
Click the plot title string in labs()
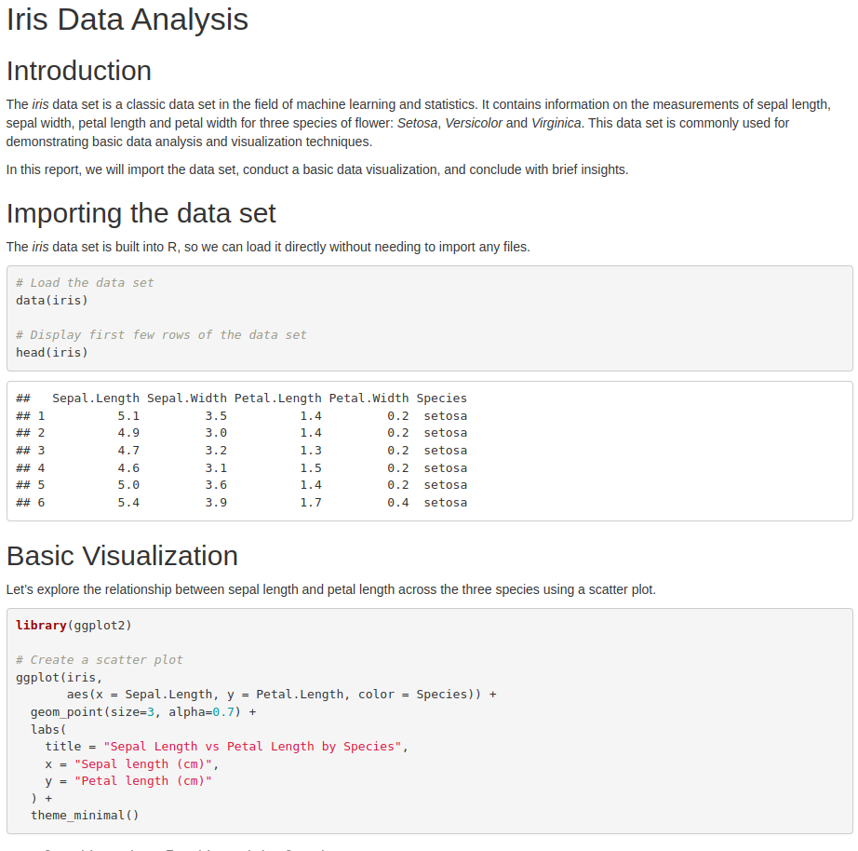coord(252,747)
